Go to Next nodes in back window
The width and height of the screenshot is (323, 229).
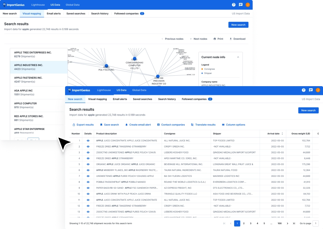(x=198, y=39)
